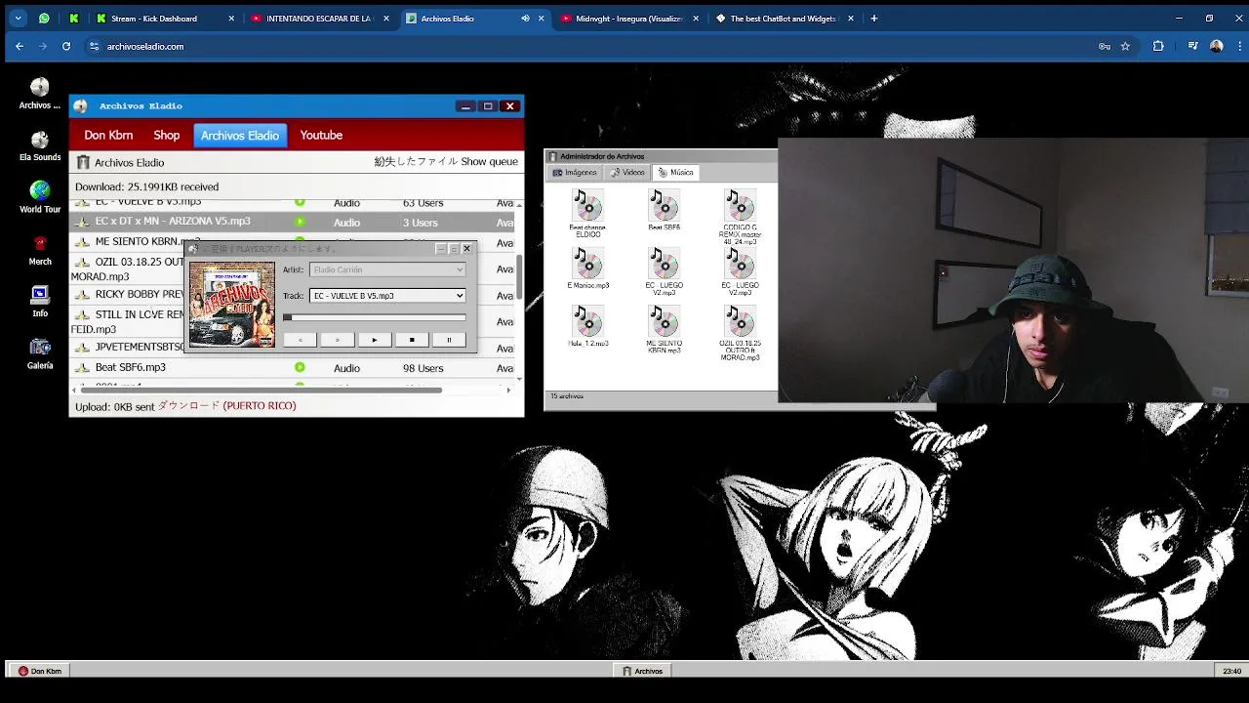Open the Youtube menu tab
The height and width of the screenshot is (703, 1249).
pos(321,136)
